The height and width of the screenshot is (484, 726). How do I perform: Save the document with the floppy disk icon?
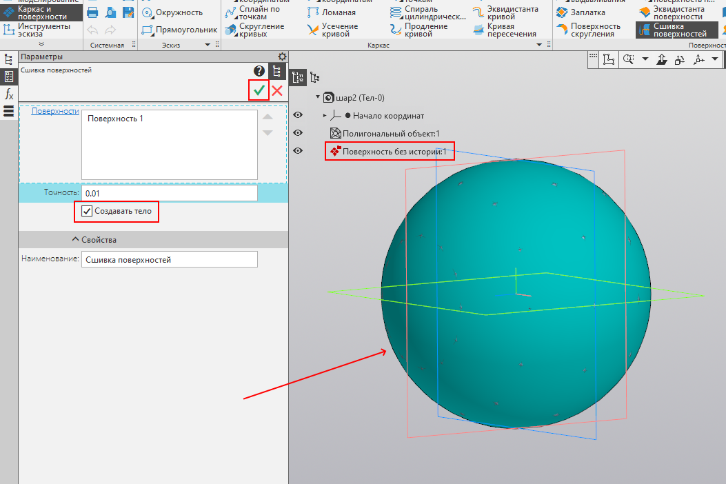coord(128,12)
